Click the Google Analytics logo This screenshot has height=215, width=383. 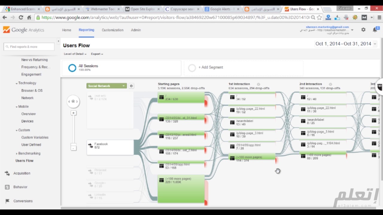24,30
